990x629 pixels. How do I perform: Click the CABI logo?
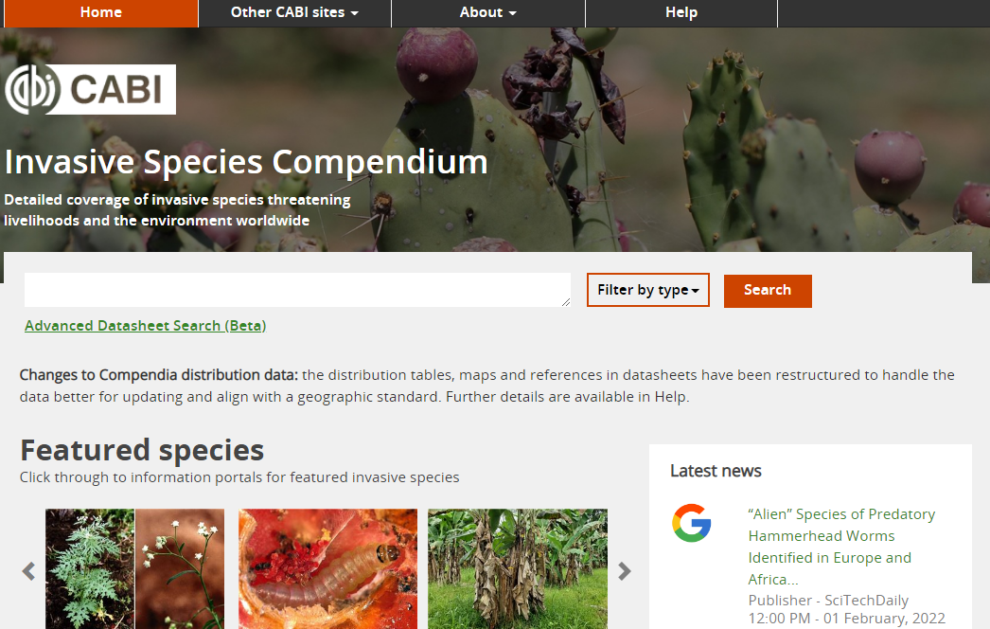tap(90, 89)
